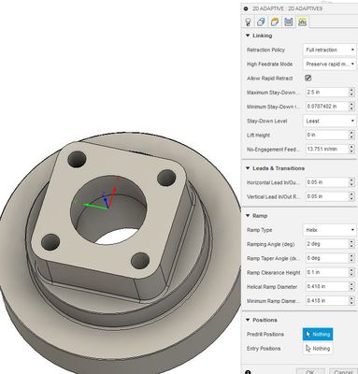Click the No-Engagement Feedrate field
The width and height of the screenshot is (358, 374).
pos(326,149)
